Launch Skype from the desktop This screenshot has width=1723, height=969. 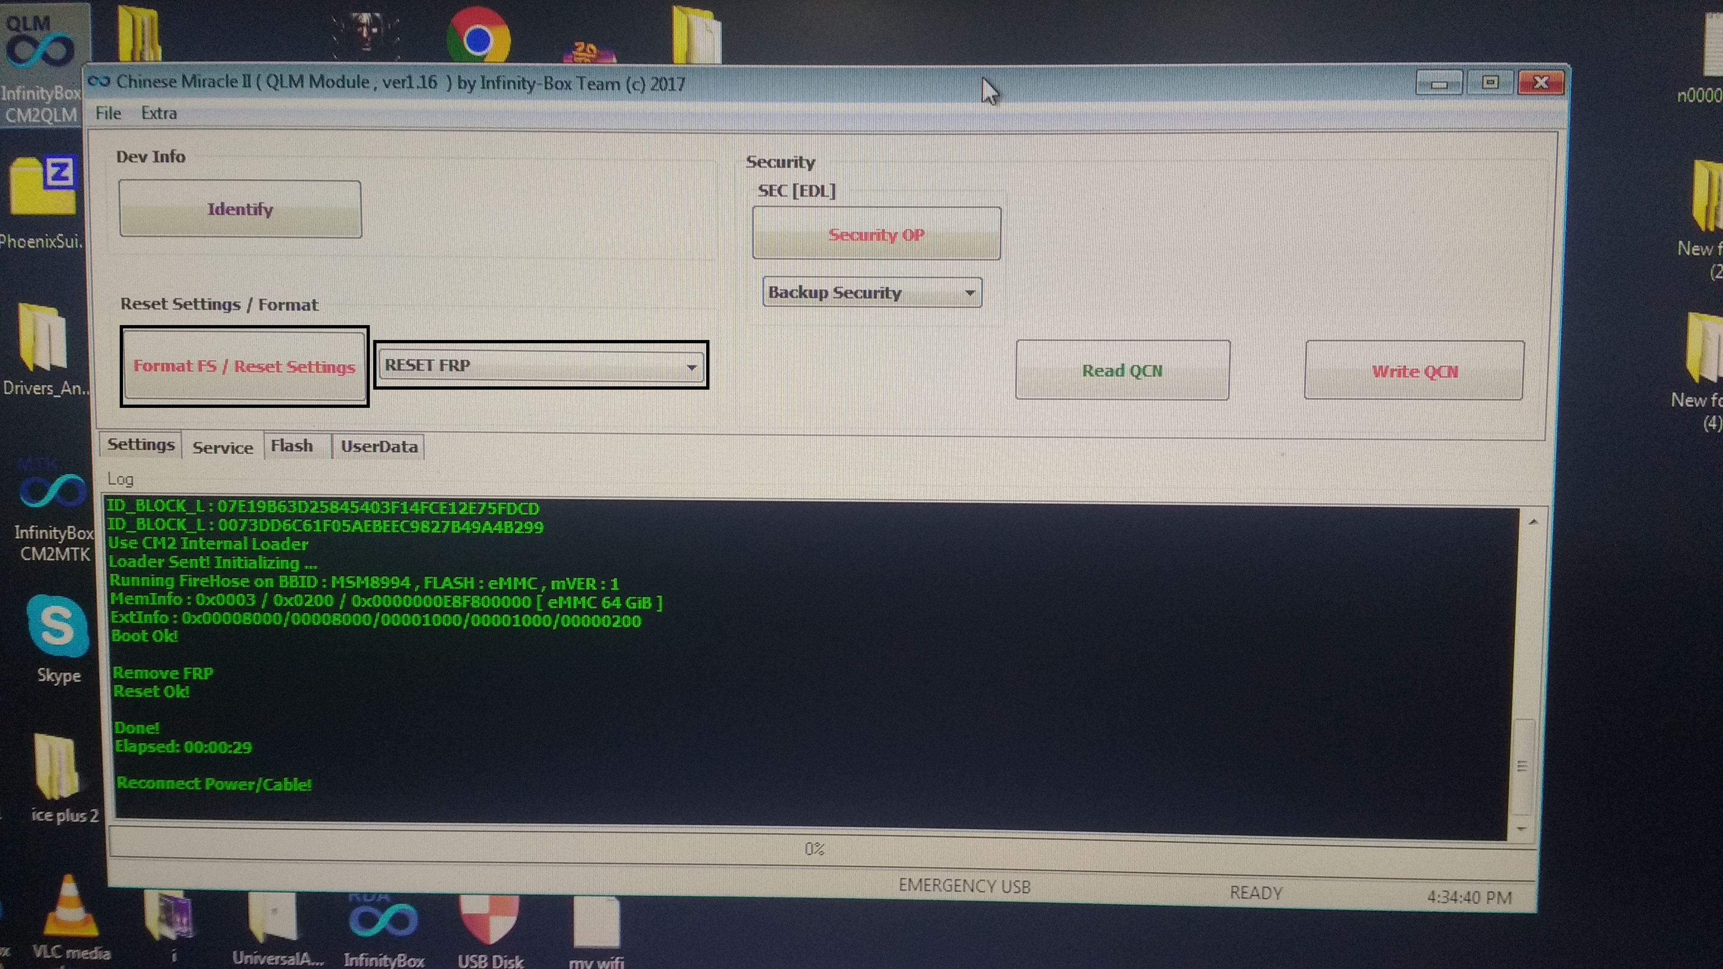(58, 627)
